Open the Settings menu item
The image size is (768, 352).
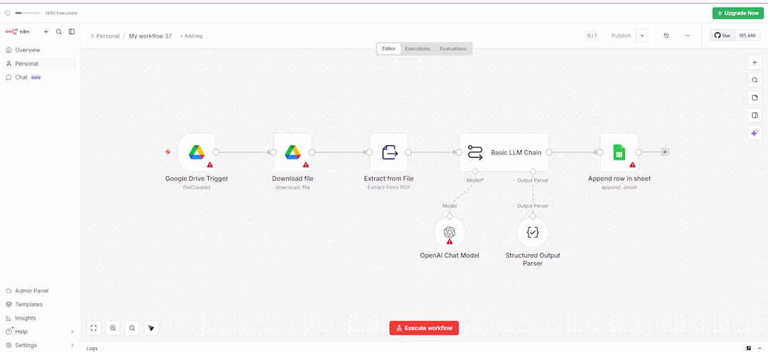point(39,345)
